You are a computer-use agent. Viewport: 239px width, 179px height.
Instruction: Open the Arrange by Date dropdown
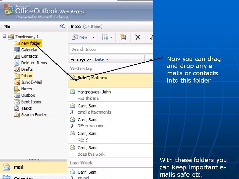point(102,59)
